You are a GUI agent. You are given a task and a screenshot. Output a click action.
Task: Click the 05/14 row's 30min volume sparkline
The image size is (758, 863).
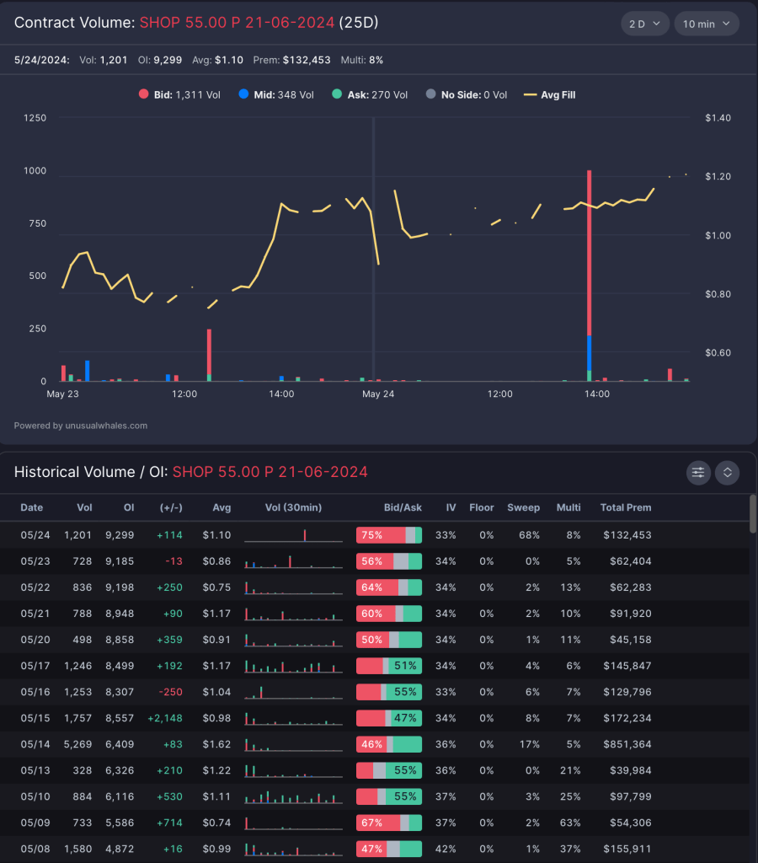point(293,745)
